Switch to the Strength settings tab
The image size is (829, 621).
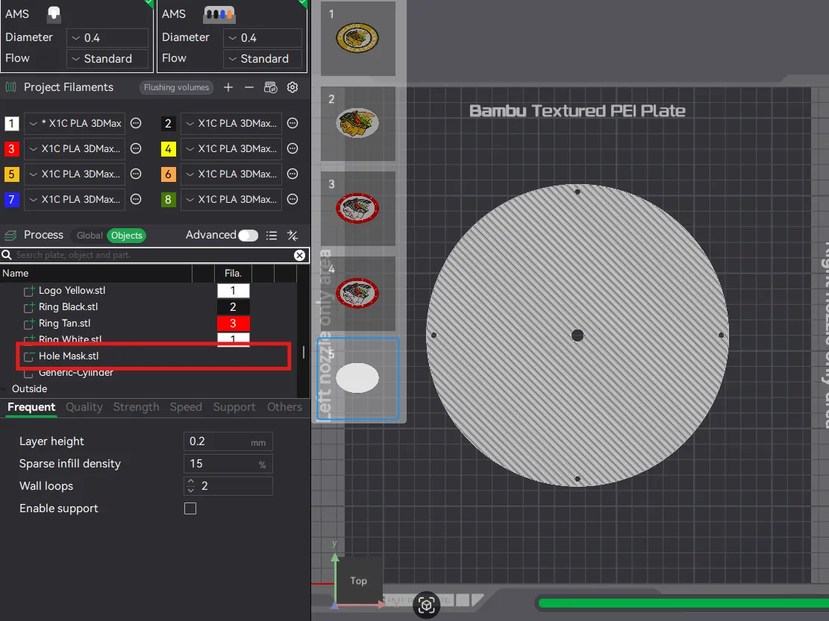[x=136, y=407]
